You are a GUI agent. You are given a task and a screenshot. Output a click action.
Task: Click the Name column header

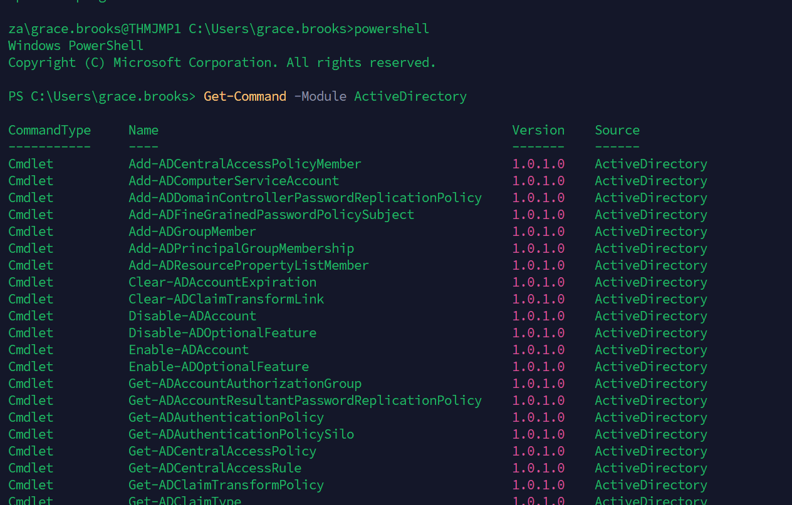(x=143, y=130)
